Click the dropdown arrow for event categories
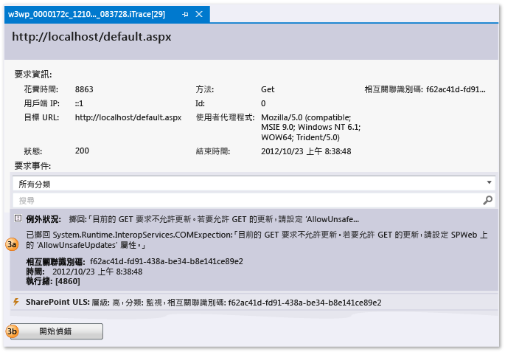The image size is (505, 352). tap(489, 183)
